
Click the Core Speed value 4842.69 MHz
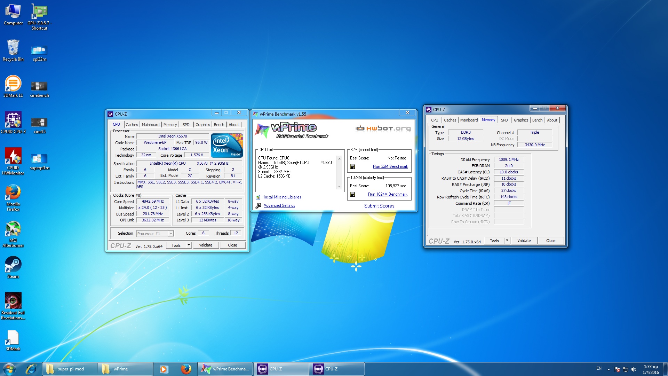coord(153,201)
